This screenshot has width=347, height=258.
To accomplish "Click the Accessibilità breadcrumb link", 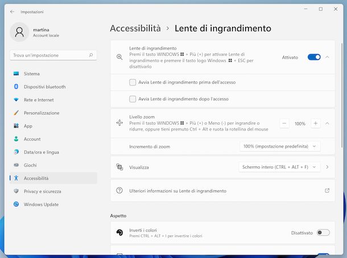I will point(135,28).
